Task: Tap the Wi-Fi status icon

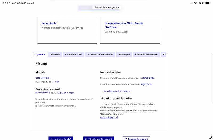Action: click(195, 3)
